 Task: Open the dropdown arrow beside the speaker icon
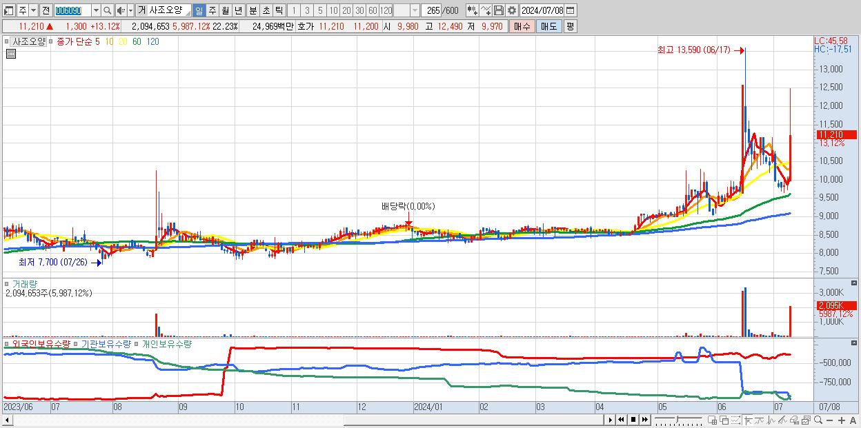pos(130,10)
